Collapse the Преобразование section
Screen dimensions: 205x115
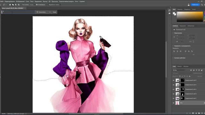(x=173, y=33)
